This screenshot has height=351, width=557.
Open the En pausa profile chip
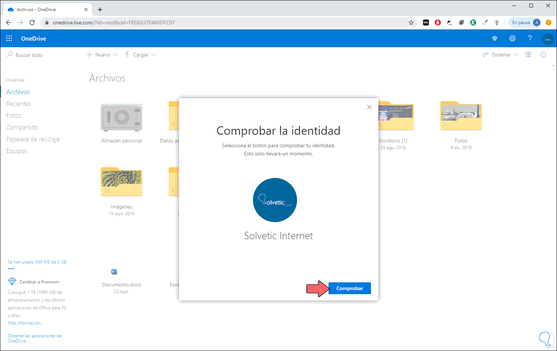pyautogui.click(x=525, y=23)
